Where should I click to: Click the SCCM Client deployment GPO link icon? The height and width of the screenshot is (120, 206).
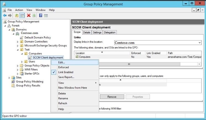point(30,58)
